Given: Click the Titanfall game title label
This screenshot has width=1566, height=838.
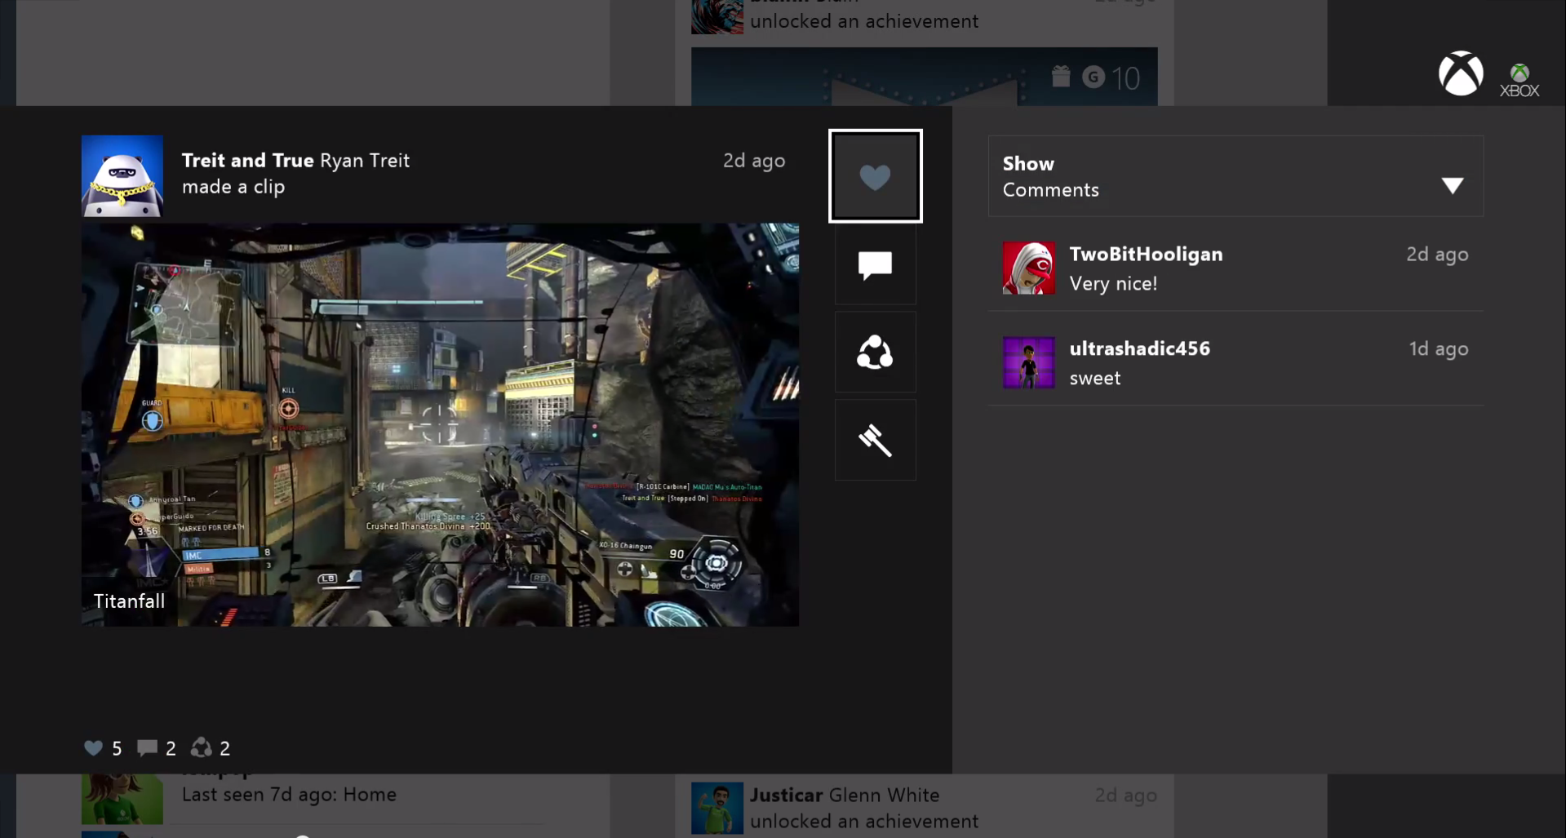Looking at the screenshot, I should 129,601.
